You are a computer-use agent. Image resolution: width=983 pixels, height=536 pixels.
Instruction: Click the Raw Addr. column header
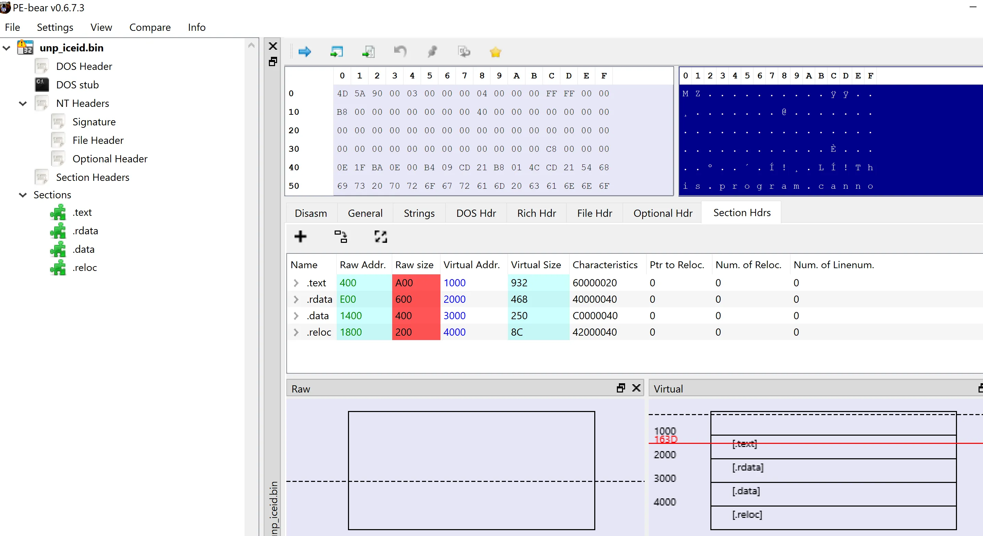point(364,264)
